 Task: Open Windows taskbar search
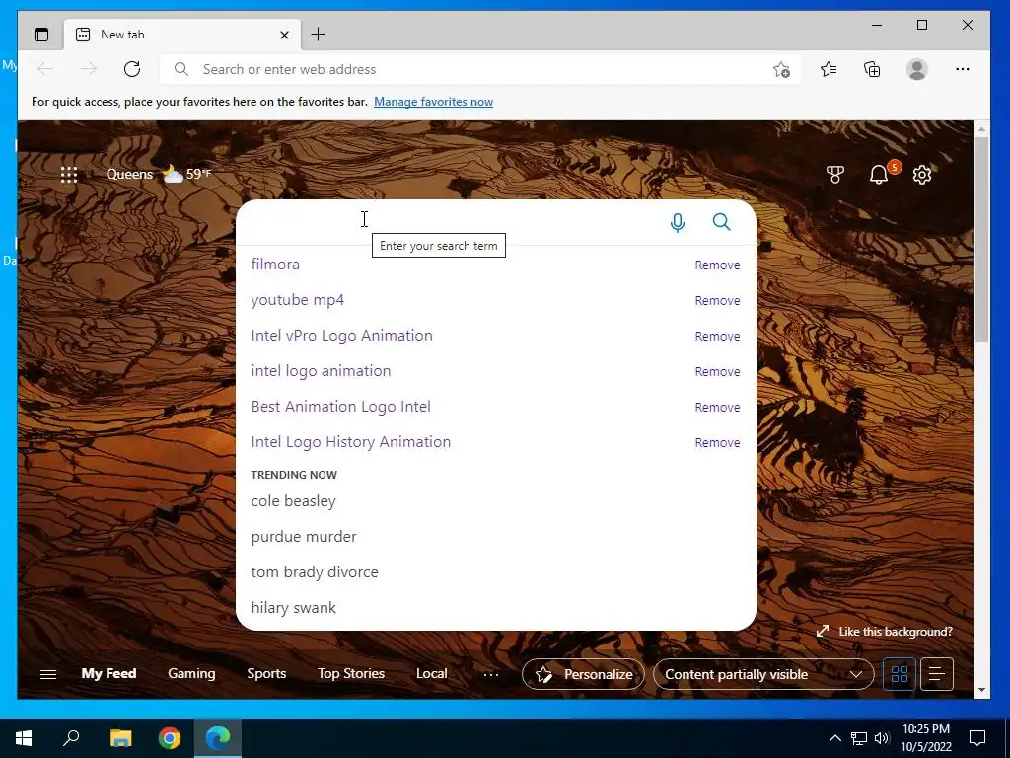point(71,737)
